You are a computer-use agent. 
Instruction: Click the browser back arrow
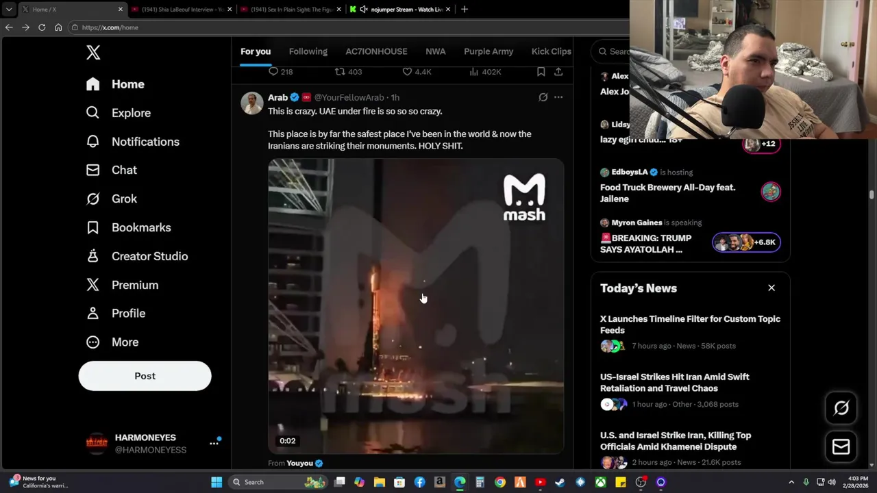click(x=9, y=27)
